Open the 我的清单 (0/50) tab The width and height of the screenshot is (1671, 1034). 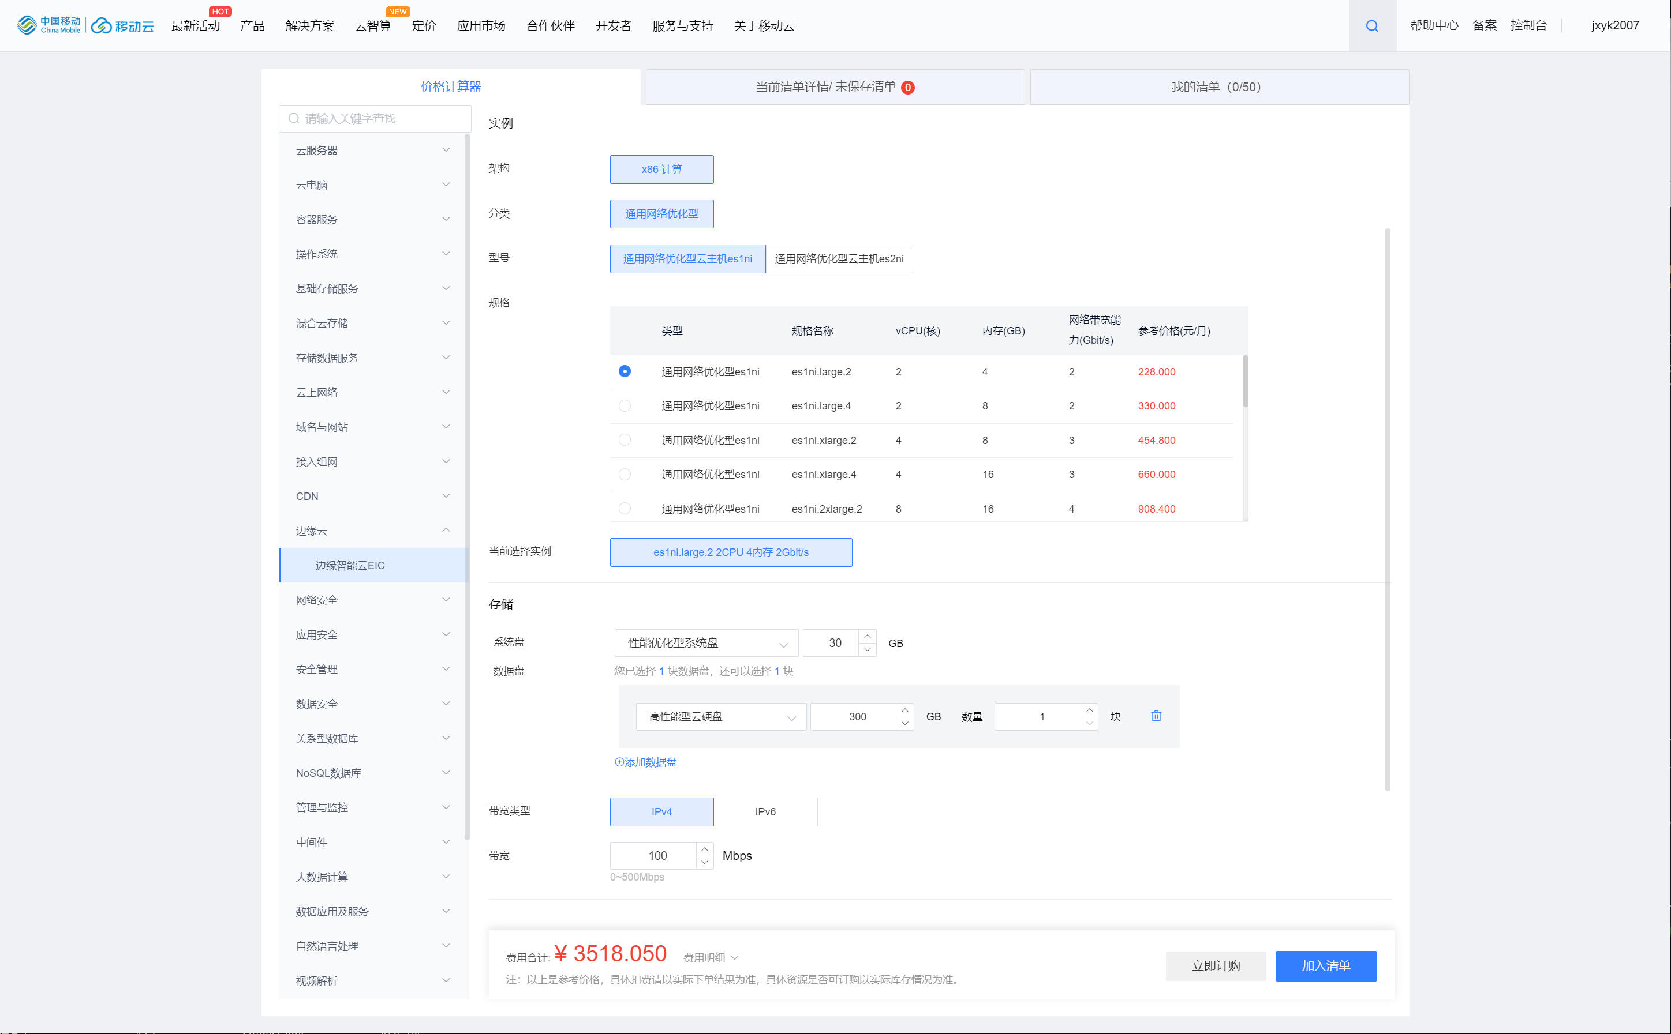[1218, 87]
